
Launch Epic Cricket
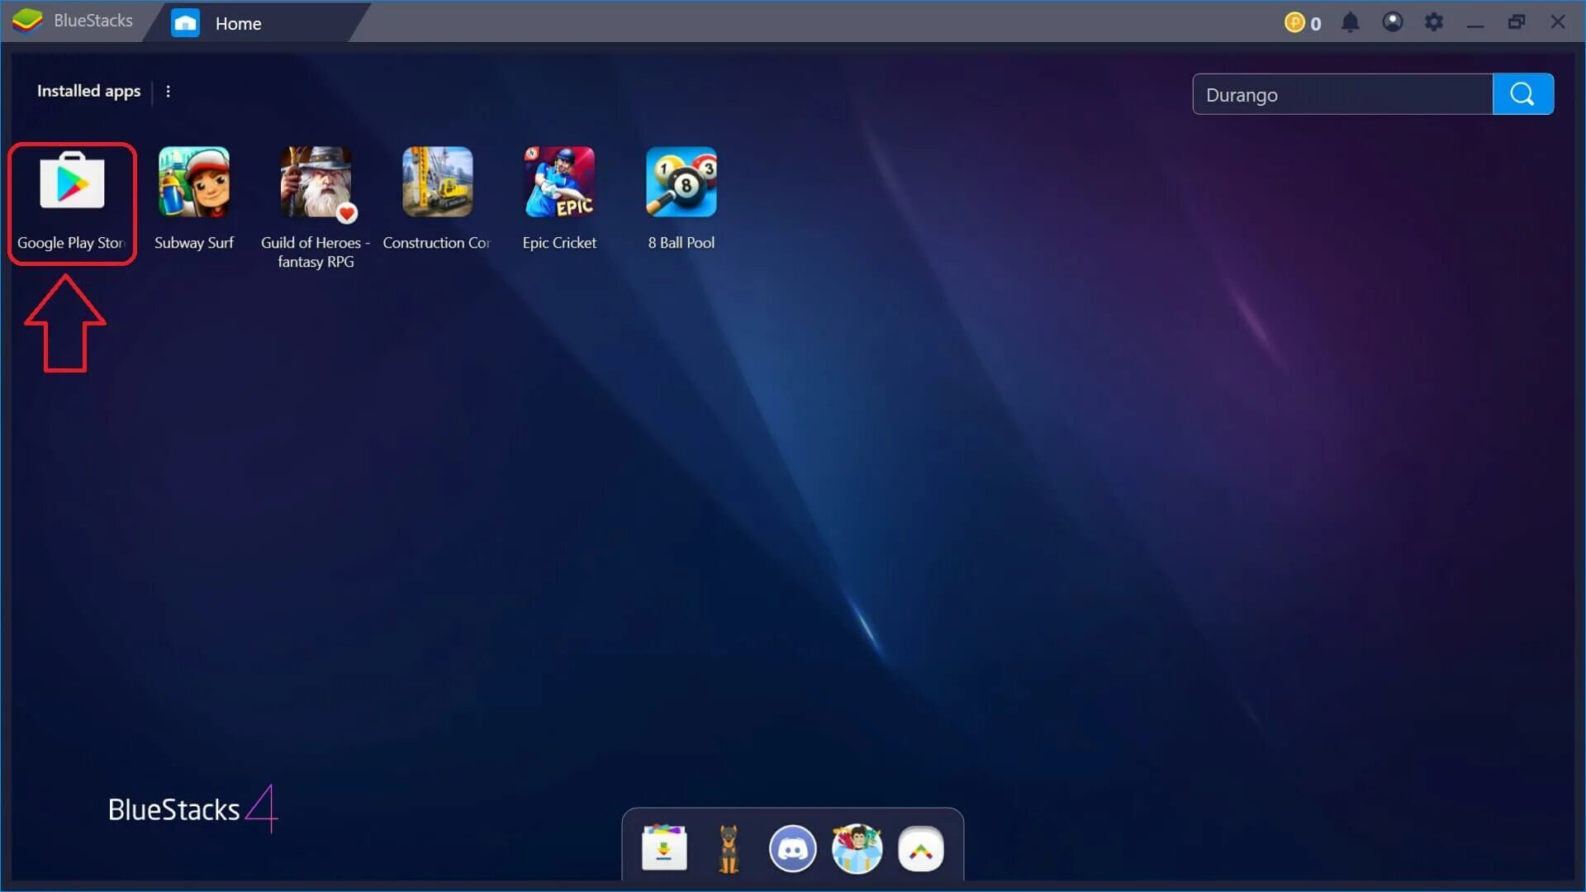tap(558, 182)
